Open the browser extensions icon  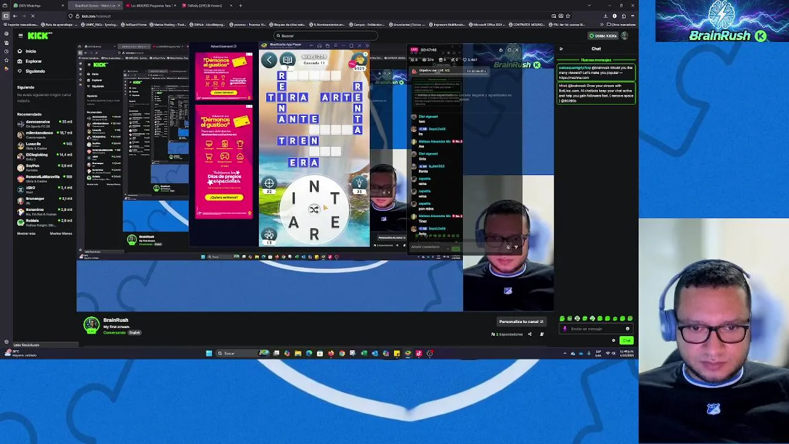(x=623, y=16)
